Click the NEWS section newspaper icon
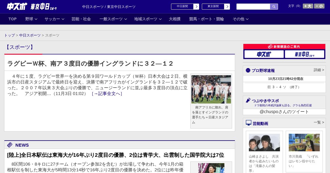Viewport: 330px width, 173px height. coord(10,145)
